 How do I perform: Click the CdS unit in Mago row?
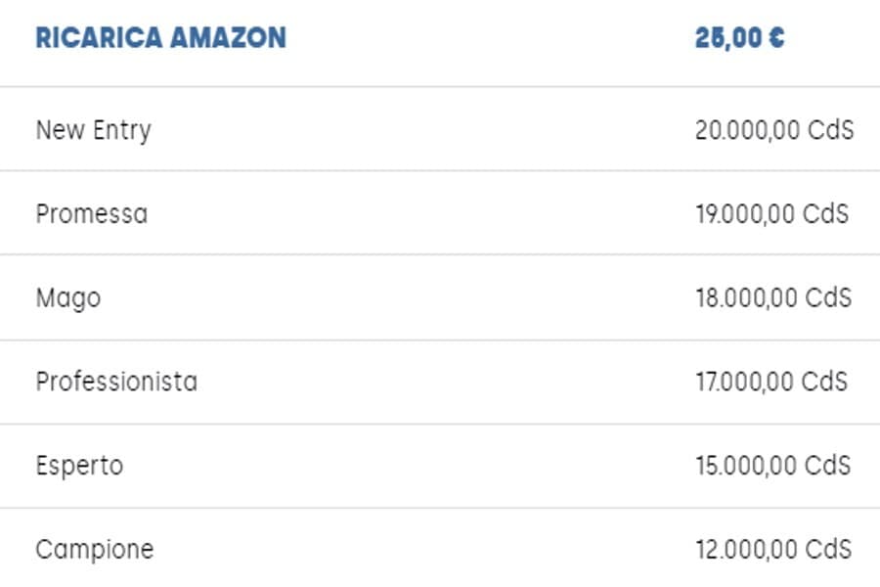click(829, 297)
